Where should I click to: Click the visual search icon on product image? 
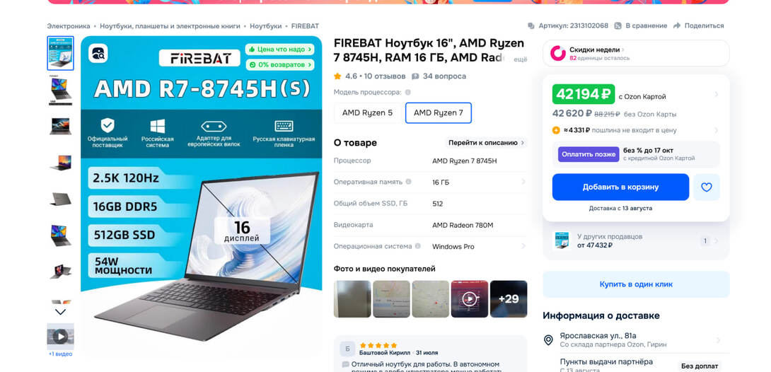(x=98, y=53)
